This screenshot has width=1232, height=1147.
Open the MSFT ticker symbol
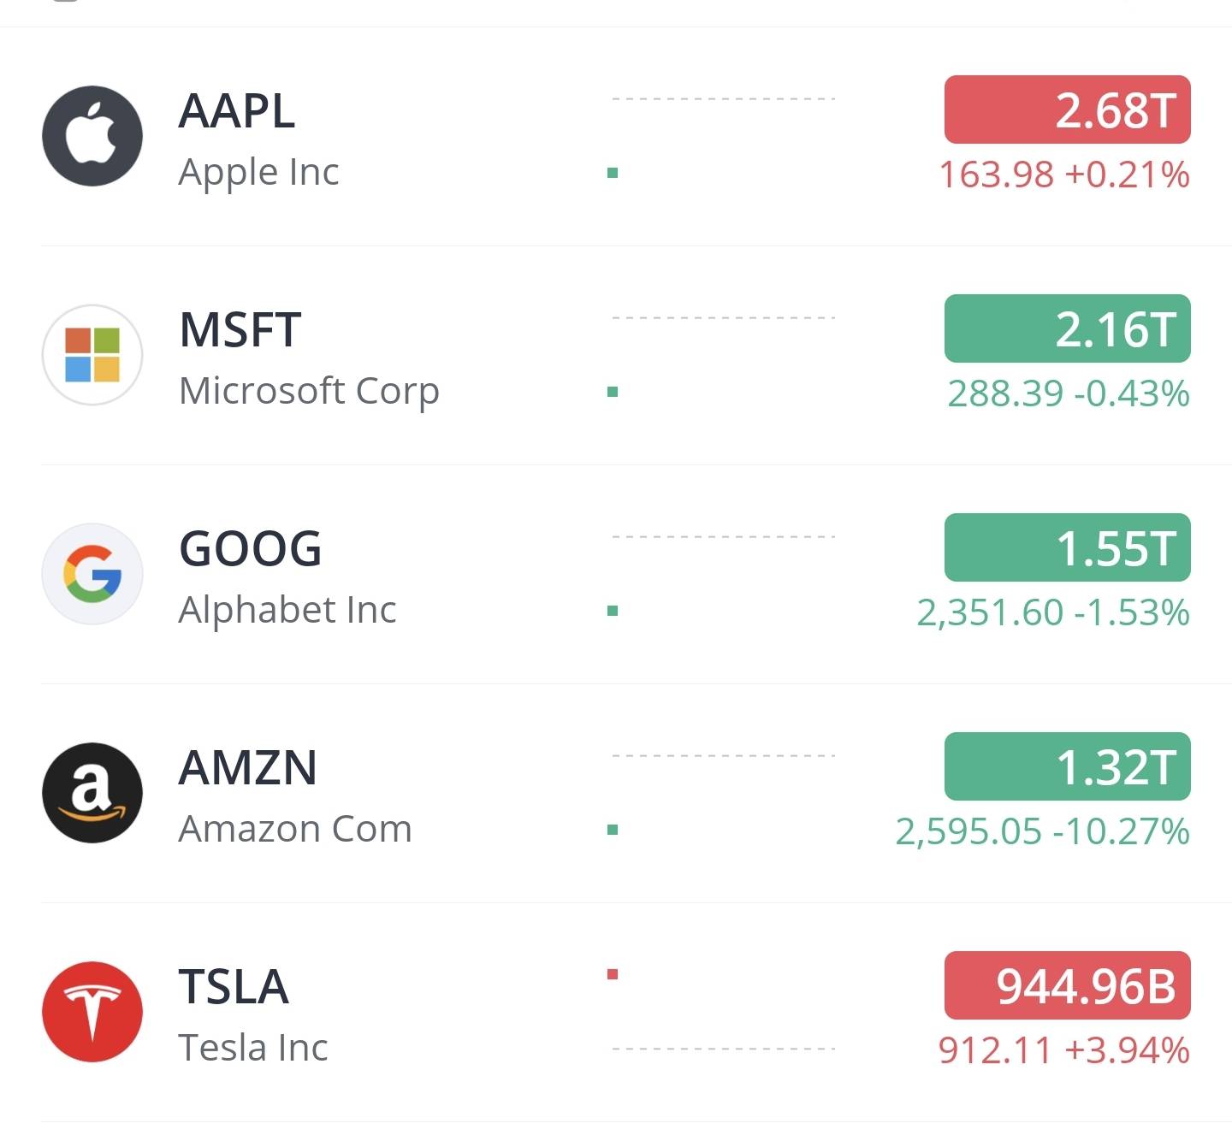[x=240, y=330]
